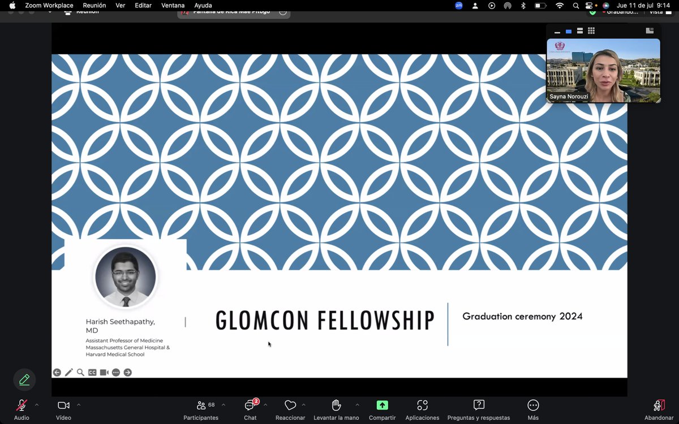Screen dimensions: 679x424
Task: Click the slide zoom magnifier icon
Action: click(80, 373)
